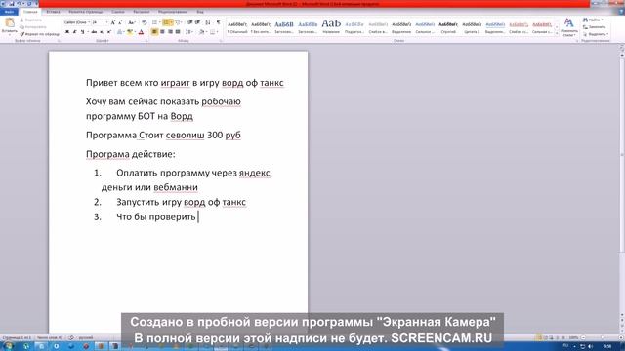Apply superscript formatting
Image resolution: width=625 pixels, height=351 pixels.
coord(109,32)
